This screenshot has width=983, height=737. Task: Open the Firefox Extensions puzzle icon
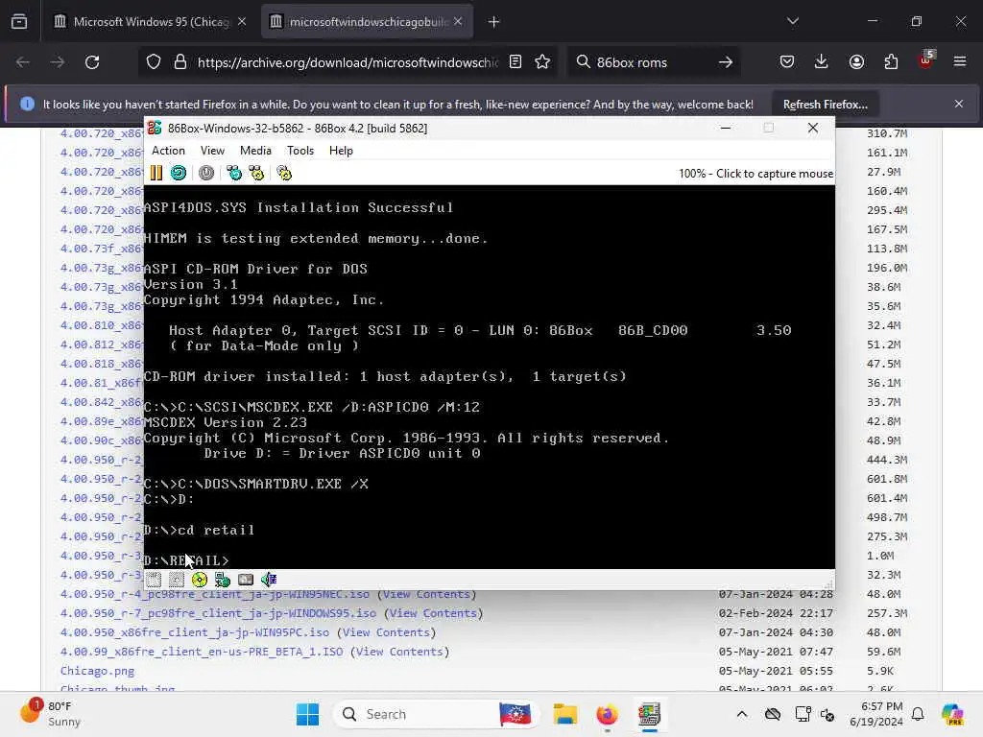(891, 62)
